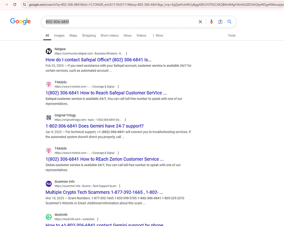Clear the search box with X icon
The width and height of the screenshot is (284, 226).
[x=200, y=22]
